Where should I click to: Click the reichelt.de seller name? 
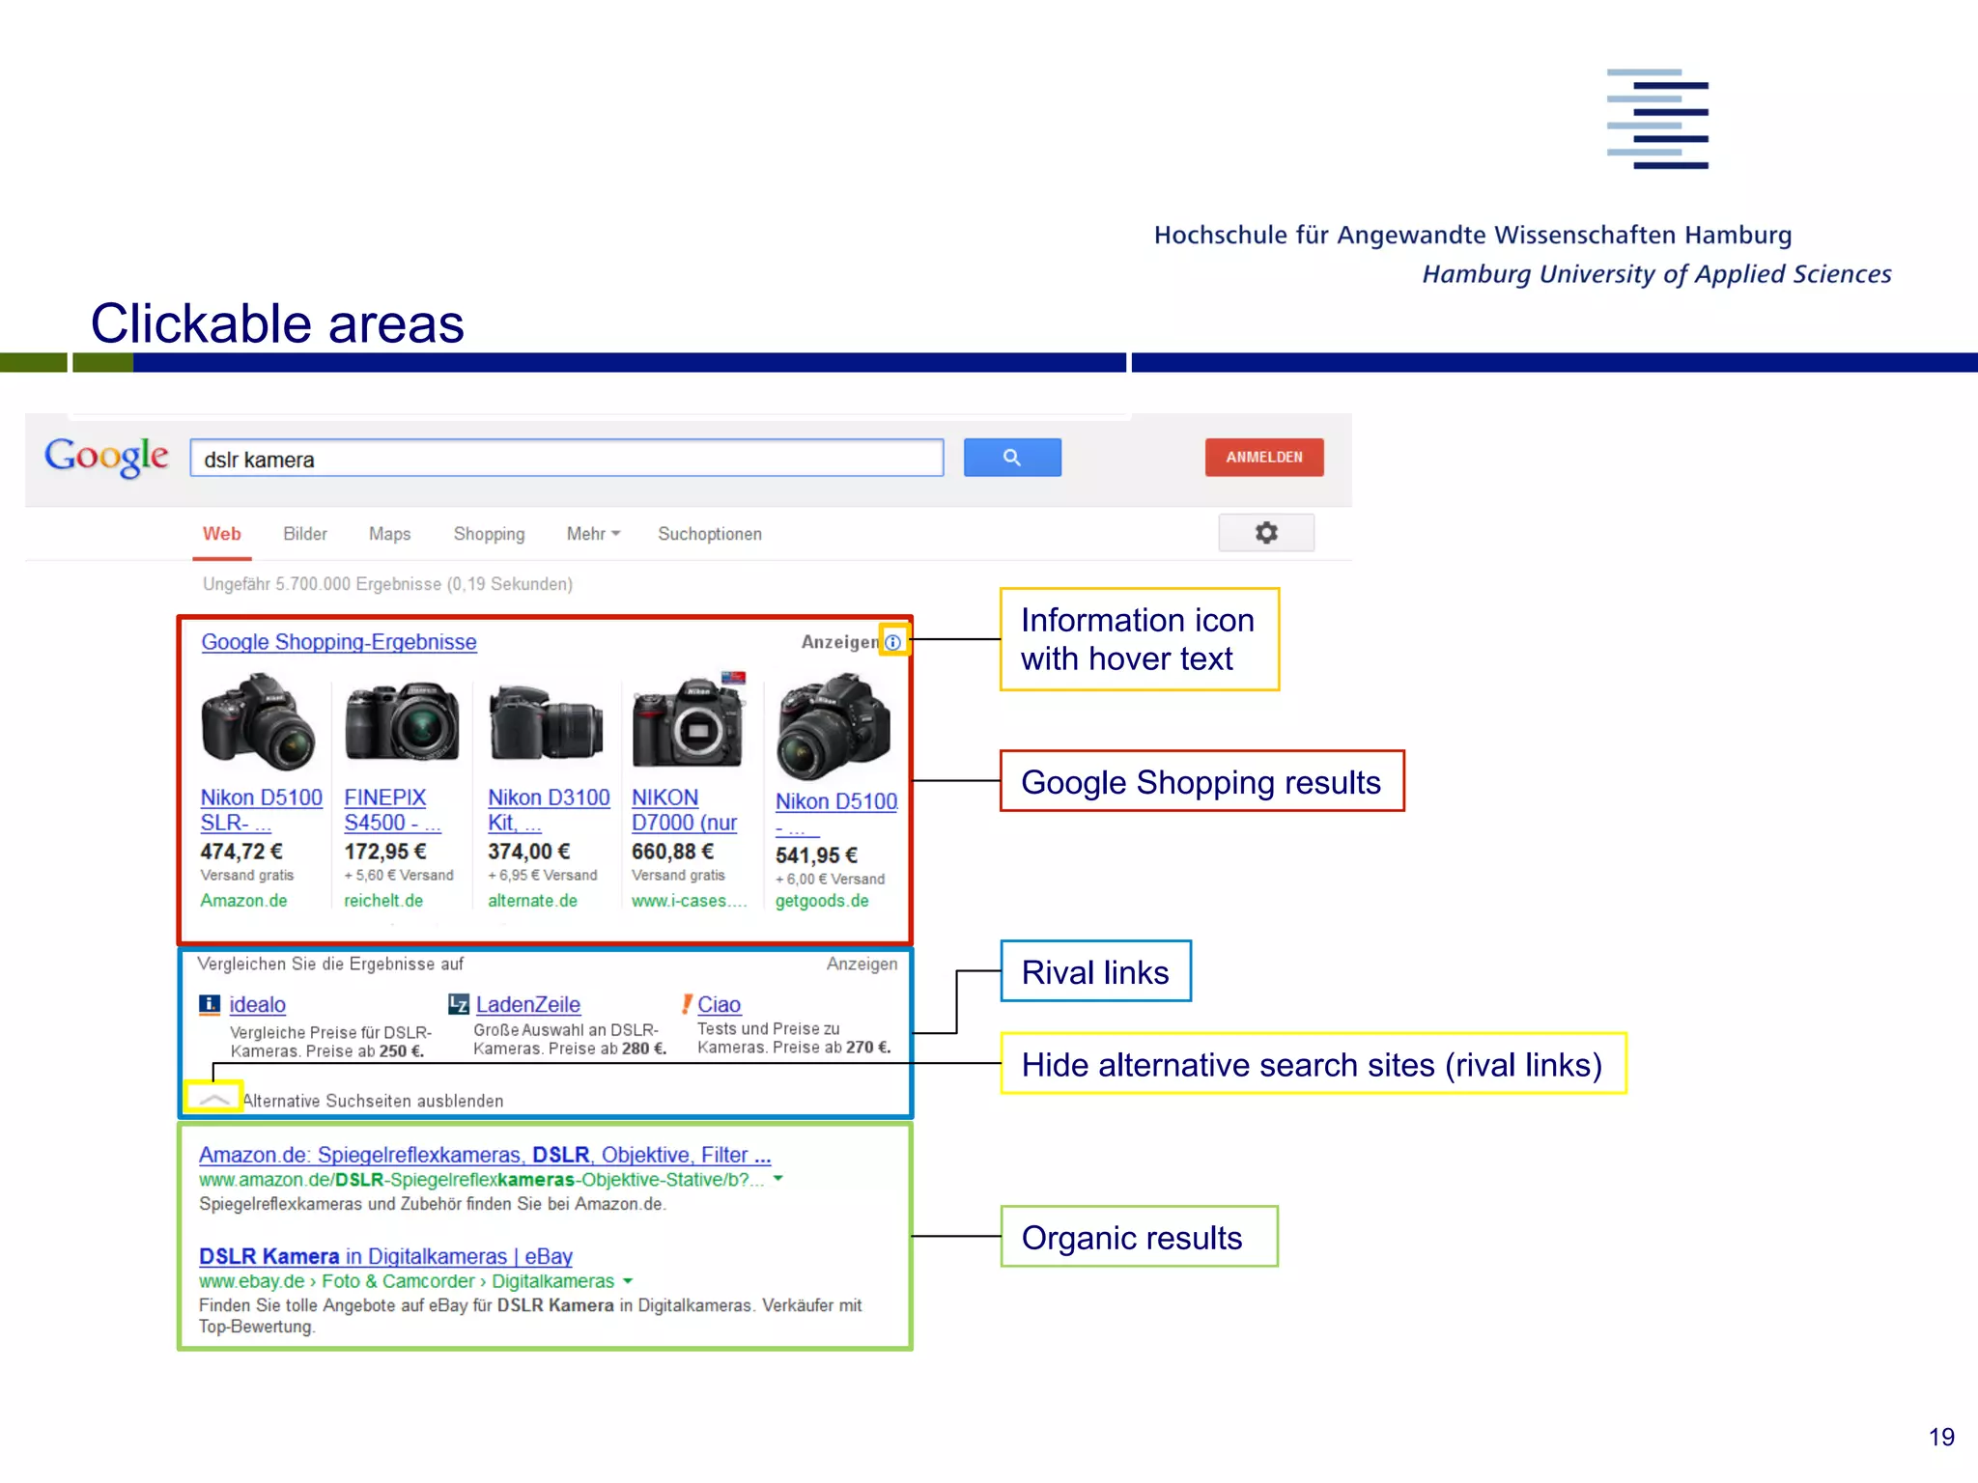click(383, 901)
